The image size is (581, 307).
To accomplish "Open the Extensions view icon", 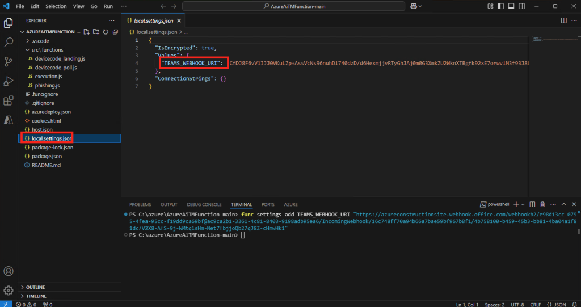I will coord(8,100).
